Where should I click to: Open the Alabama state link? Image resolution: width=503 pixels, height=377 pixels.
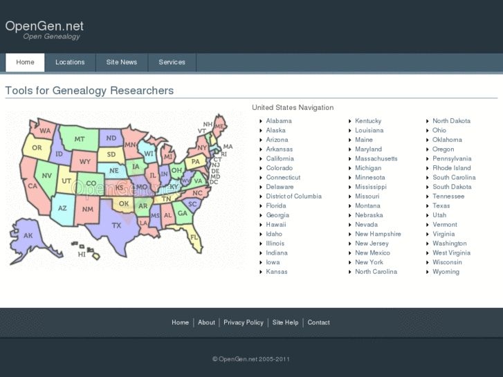coord(279,121)
